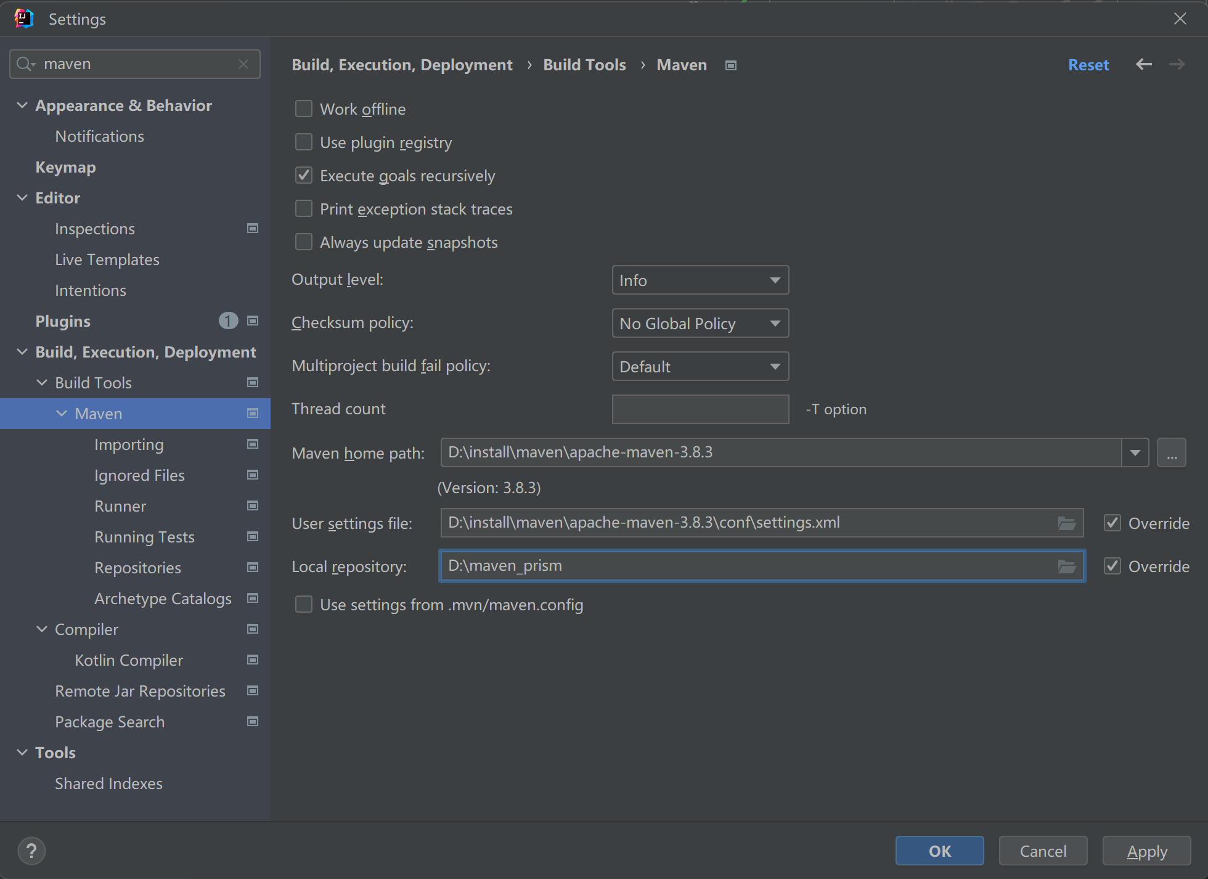
Task: Click the folder icon in User settings file field
Action: pyautogui.click(x=1066, y=523)
